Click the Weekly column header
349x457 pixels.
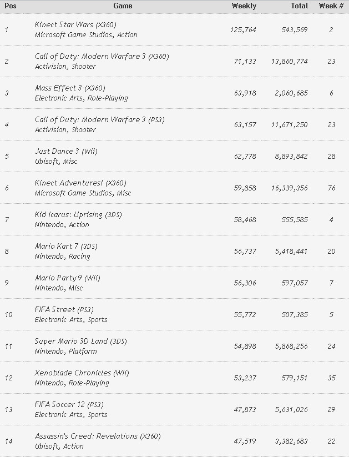(244, 6)
